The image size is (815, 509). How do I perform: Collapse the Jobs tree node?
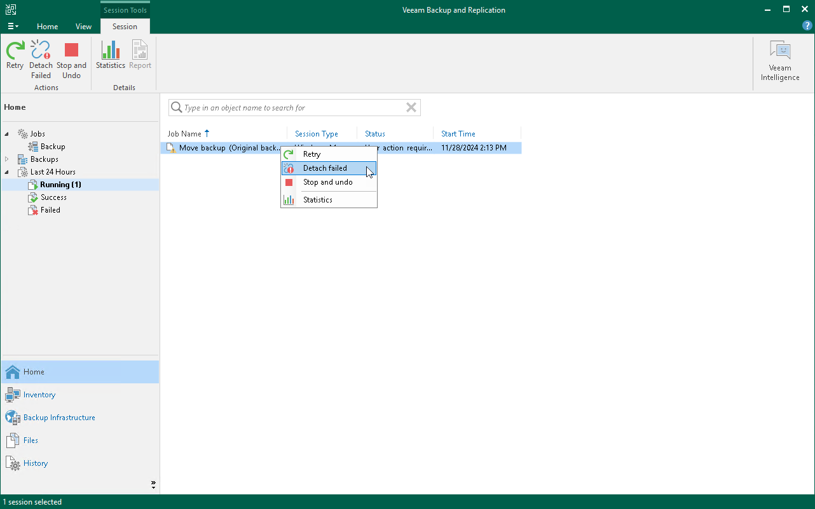[7, 134]
